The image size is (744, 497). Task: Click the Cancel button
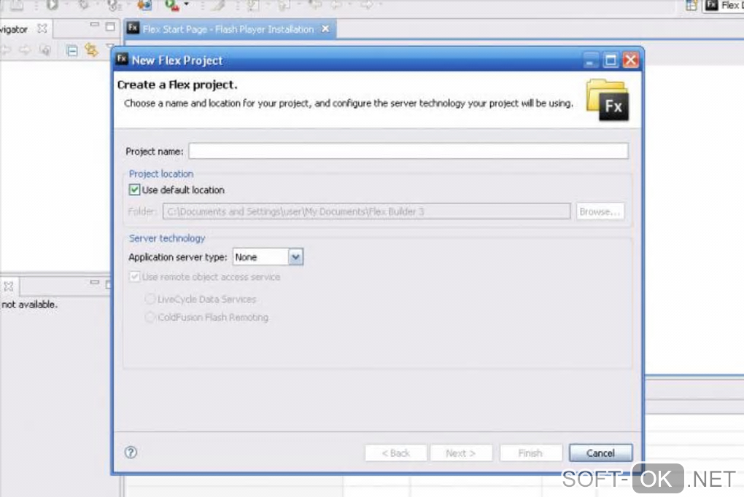click(x=600, y=453)
